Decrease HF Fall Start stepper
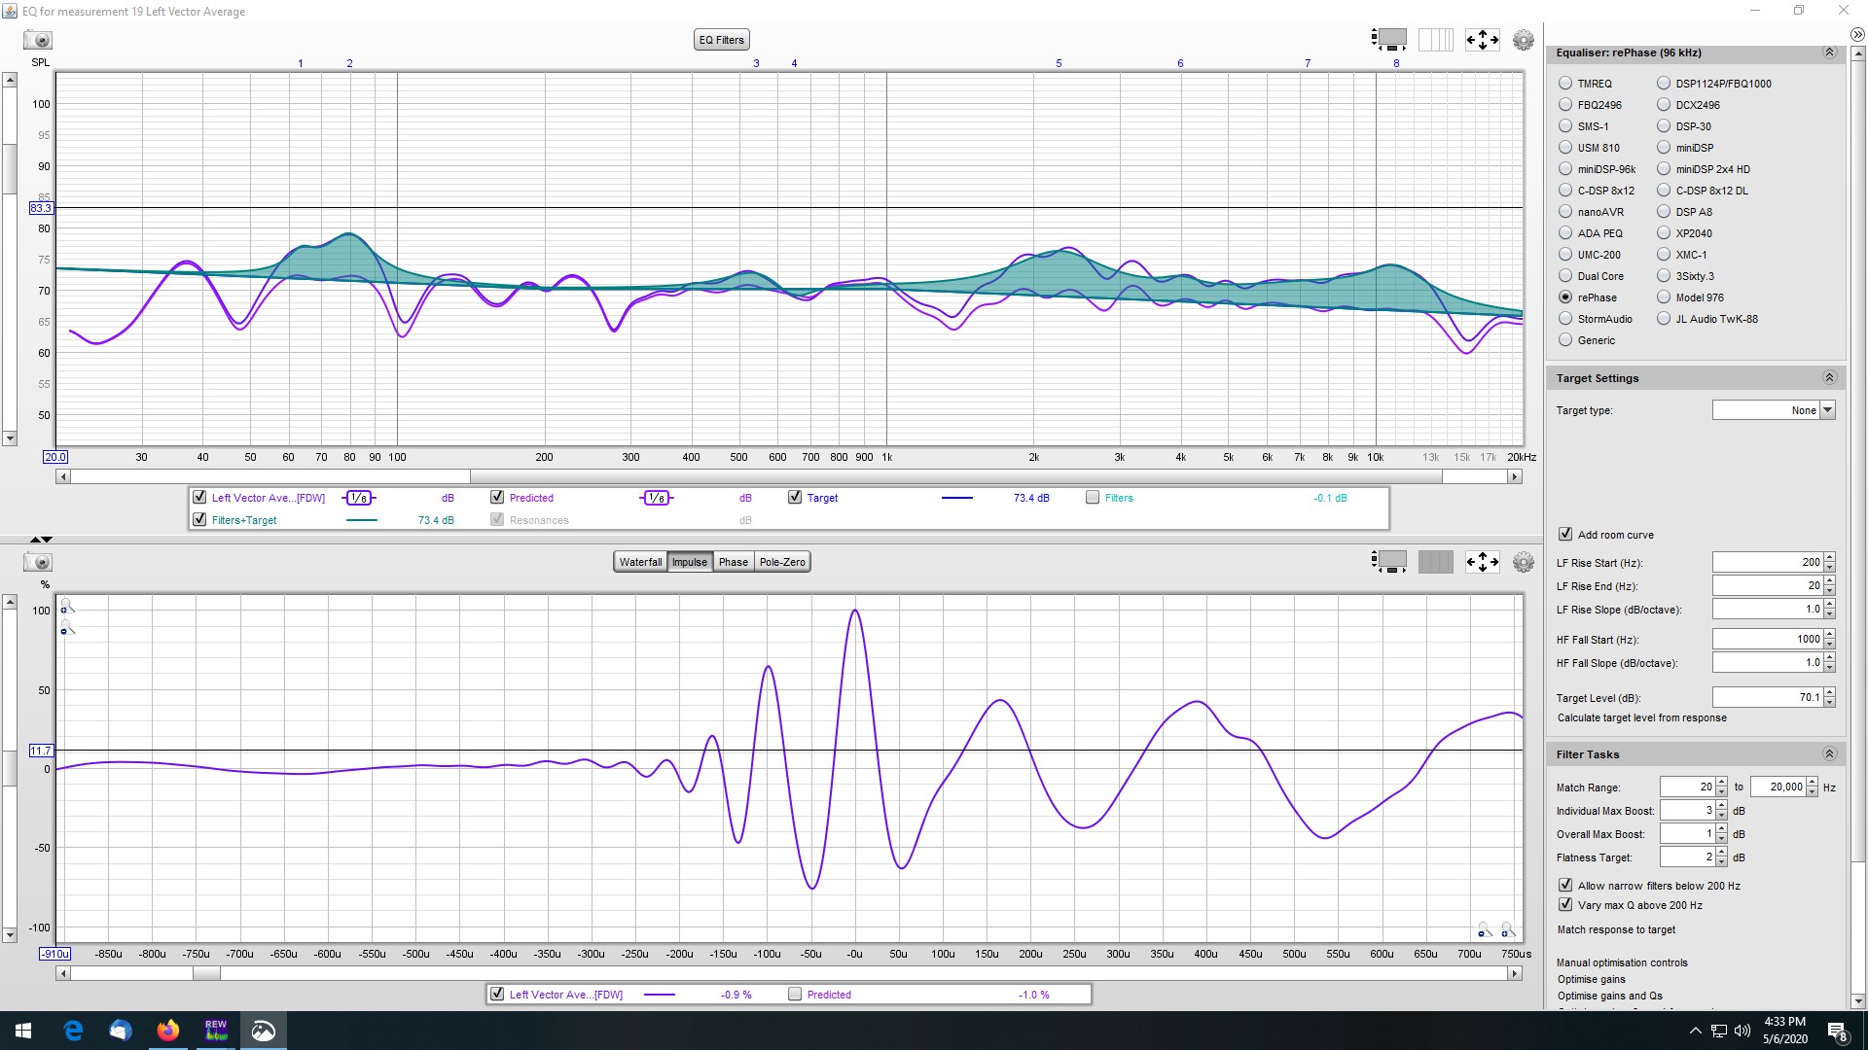This screenshot has width=1868, height=1050. click(x=1830, y=644)
